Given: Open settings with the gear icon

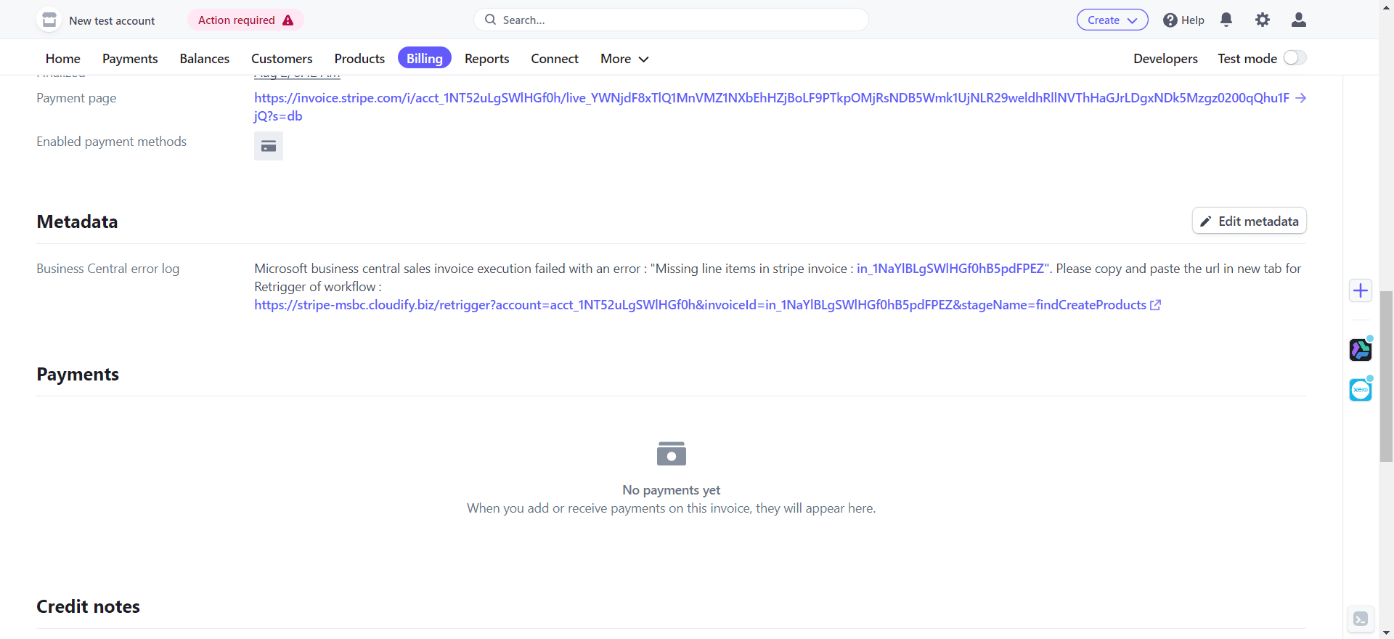Looking at the screenshot, I should coord(1263,20).
